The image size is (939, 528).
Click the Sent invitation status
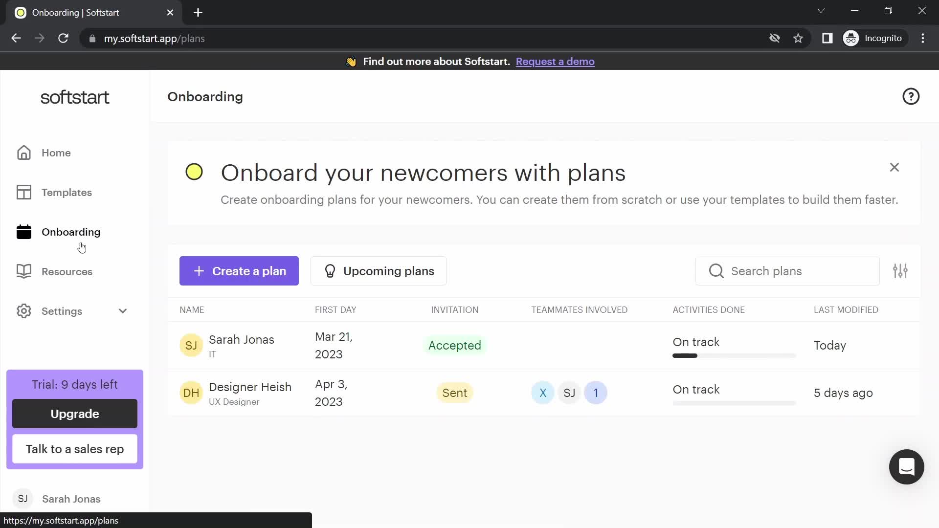455,393
